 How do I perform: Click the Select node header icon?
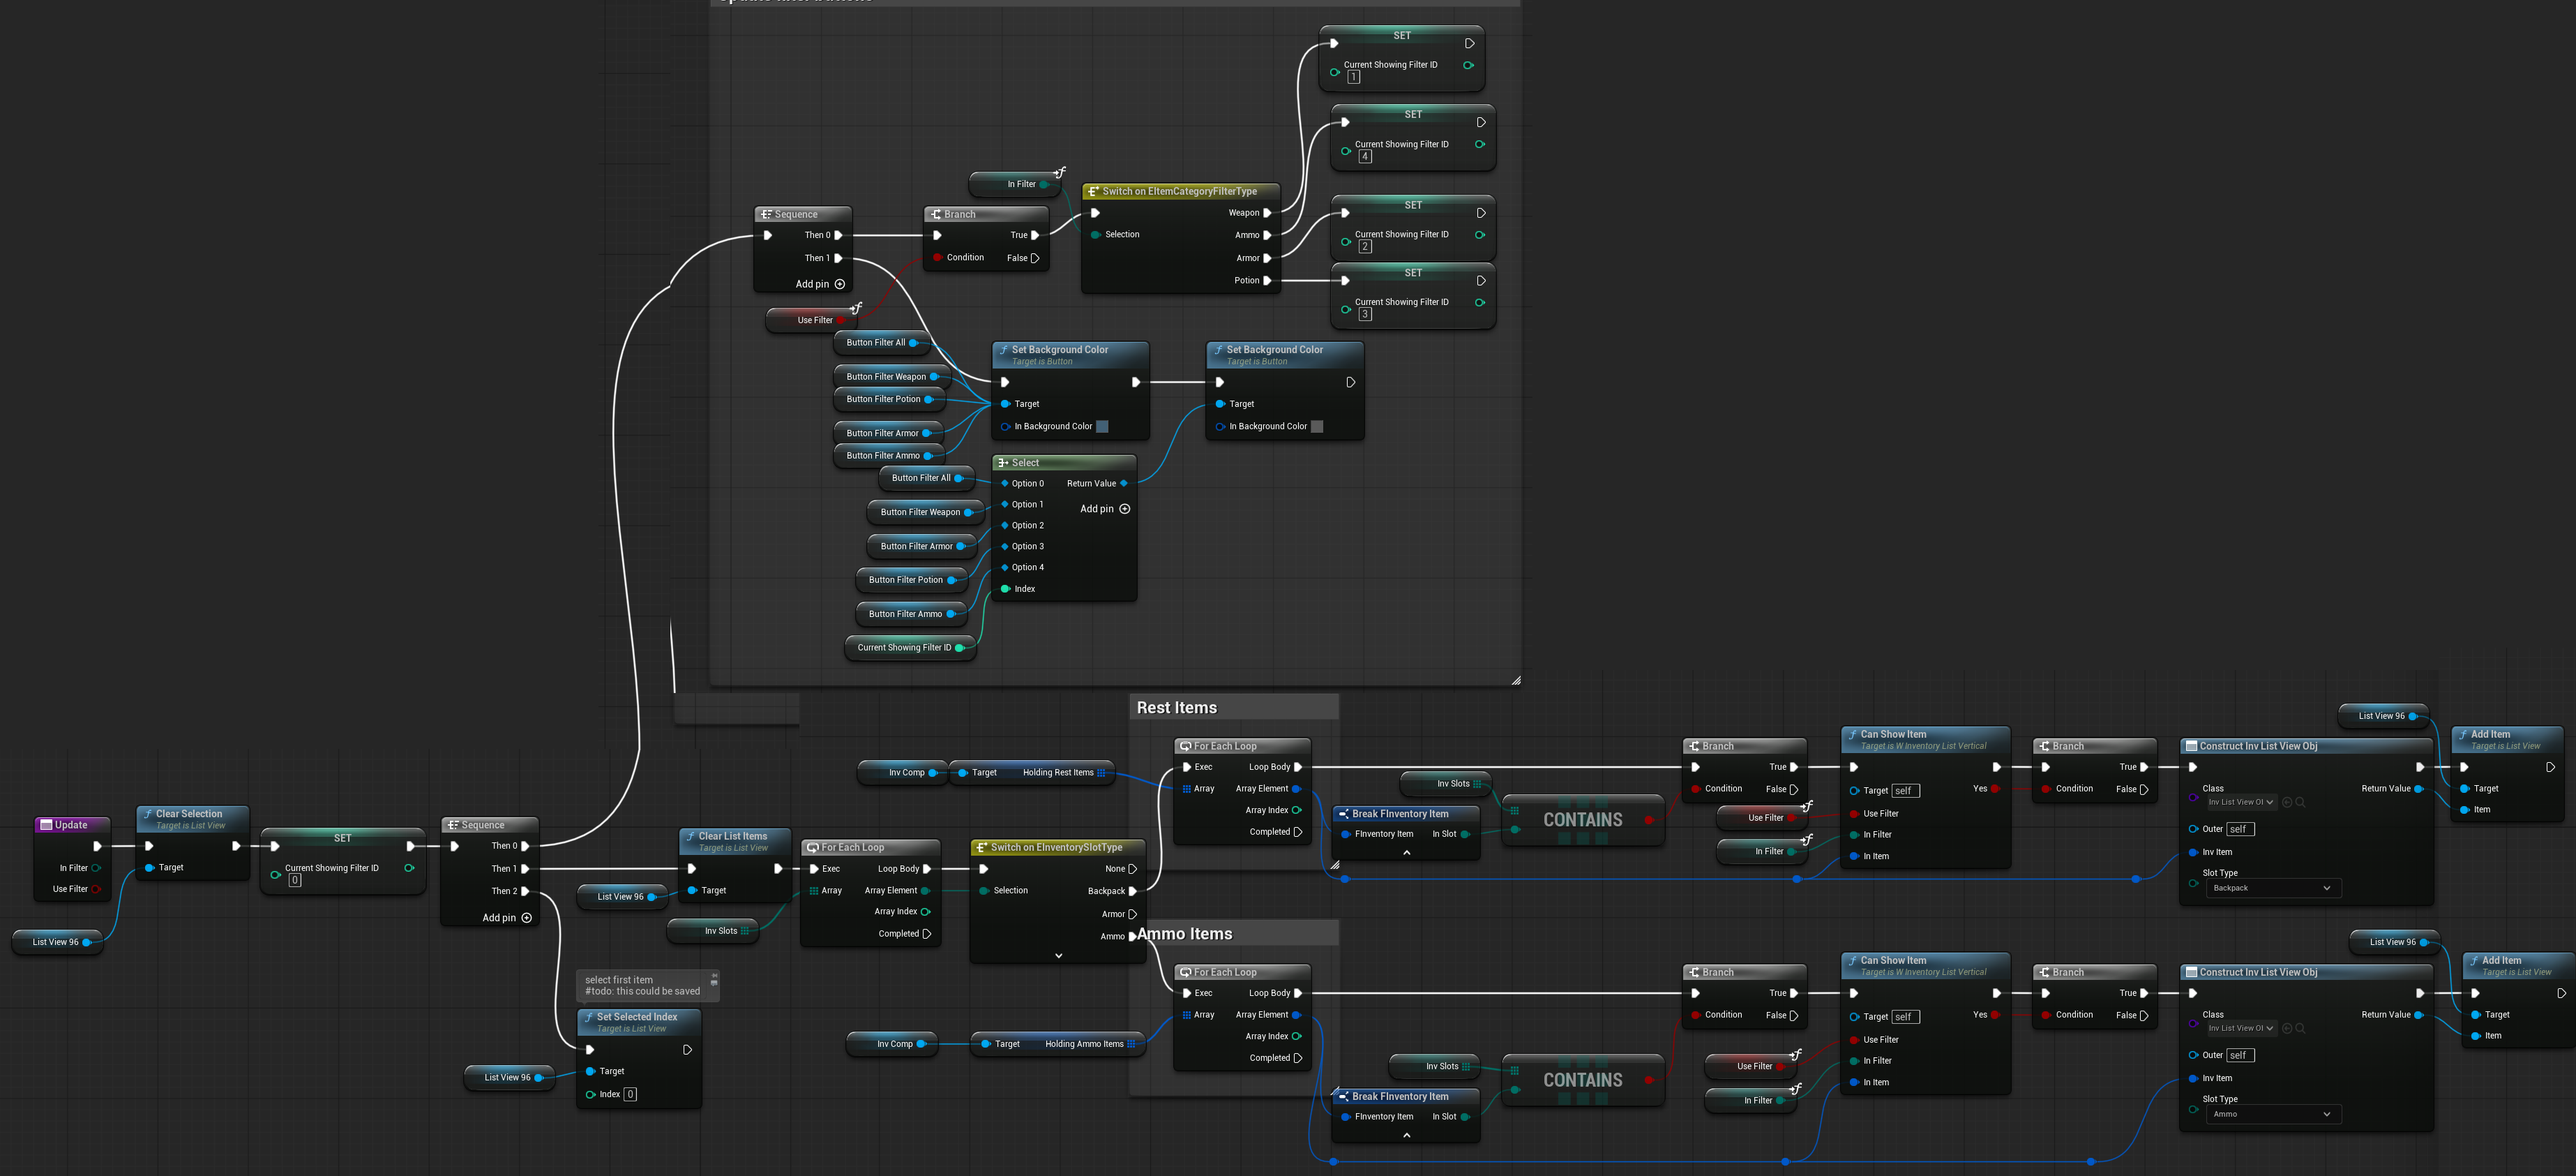point(1003,463)
